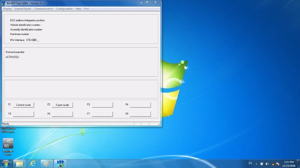Click the Comfort mode button
The width and height of the screenshot is (300, 168).
point(23,105)
